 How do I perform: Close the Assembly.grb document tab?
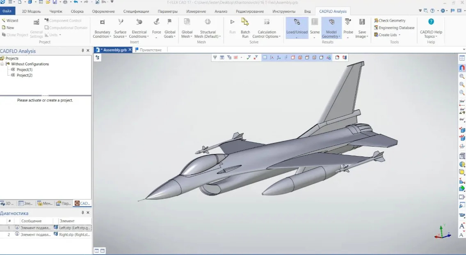pos(130,50)
